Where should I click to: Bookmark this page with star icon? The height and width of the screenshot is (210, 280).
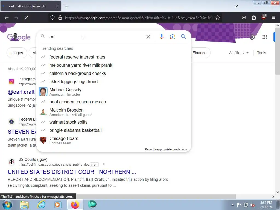217,18
